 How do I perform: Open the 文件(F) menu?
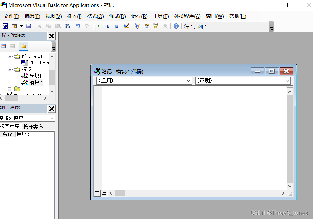coord(11,16)
